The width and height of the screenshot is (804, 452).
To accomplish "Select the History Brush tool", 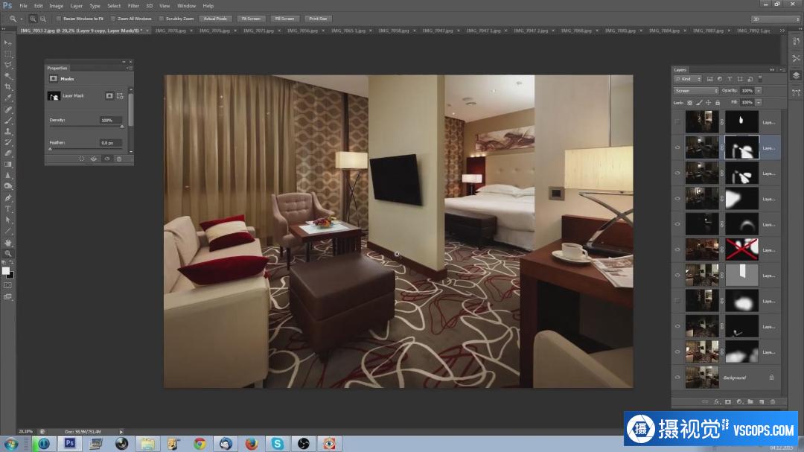I will tap(7, 142).
